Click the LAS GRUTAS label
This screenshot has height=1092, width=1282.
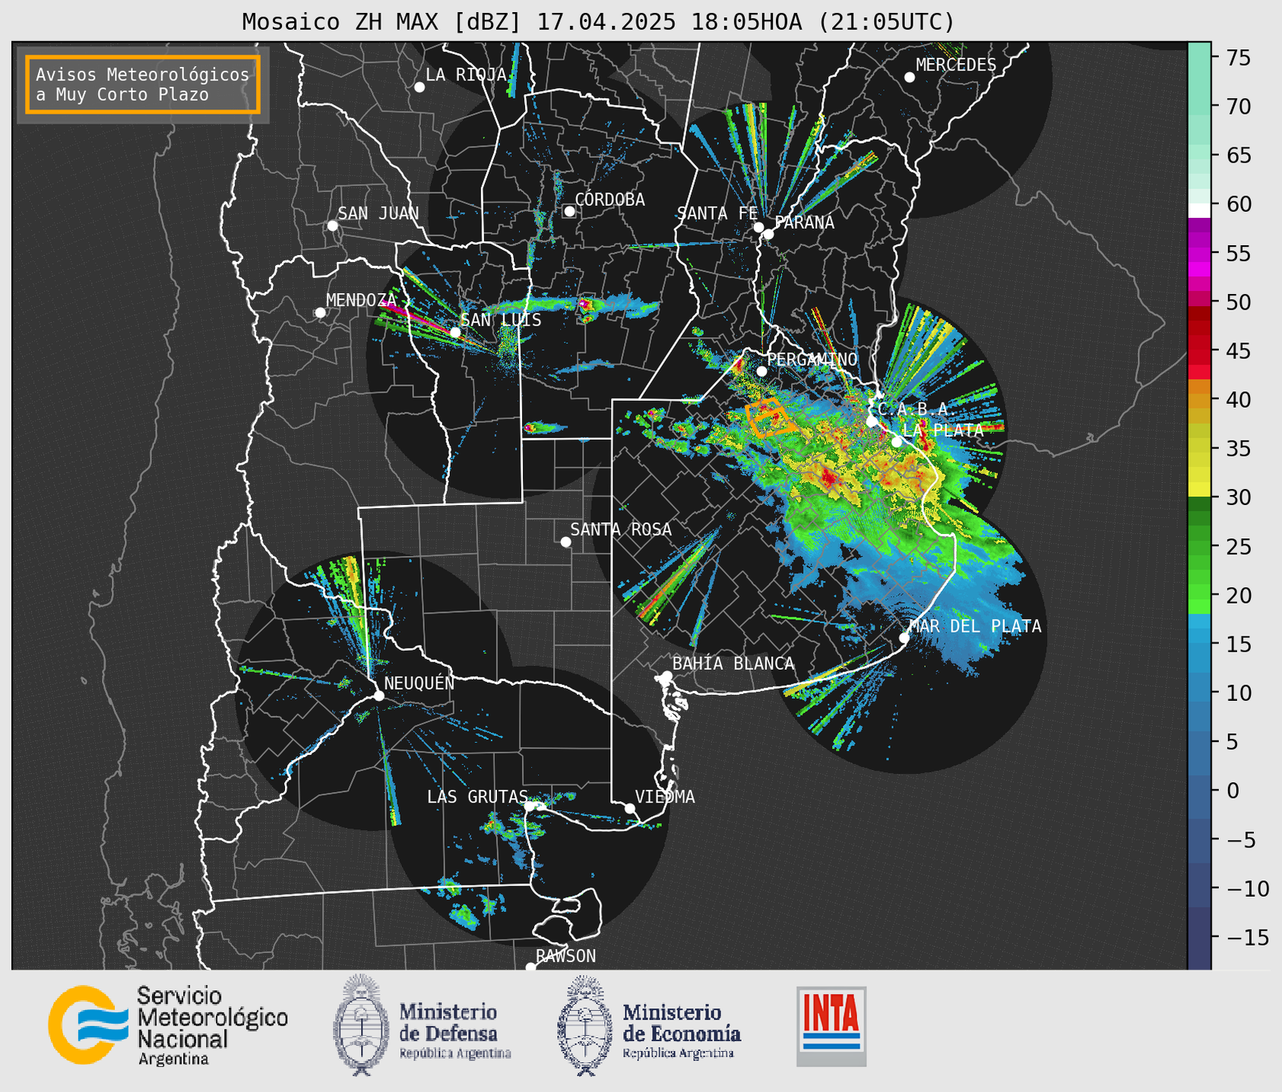(x=477, y=797)
